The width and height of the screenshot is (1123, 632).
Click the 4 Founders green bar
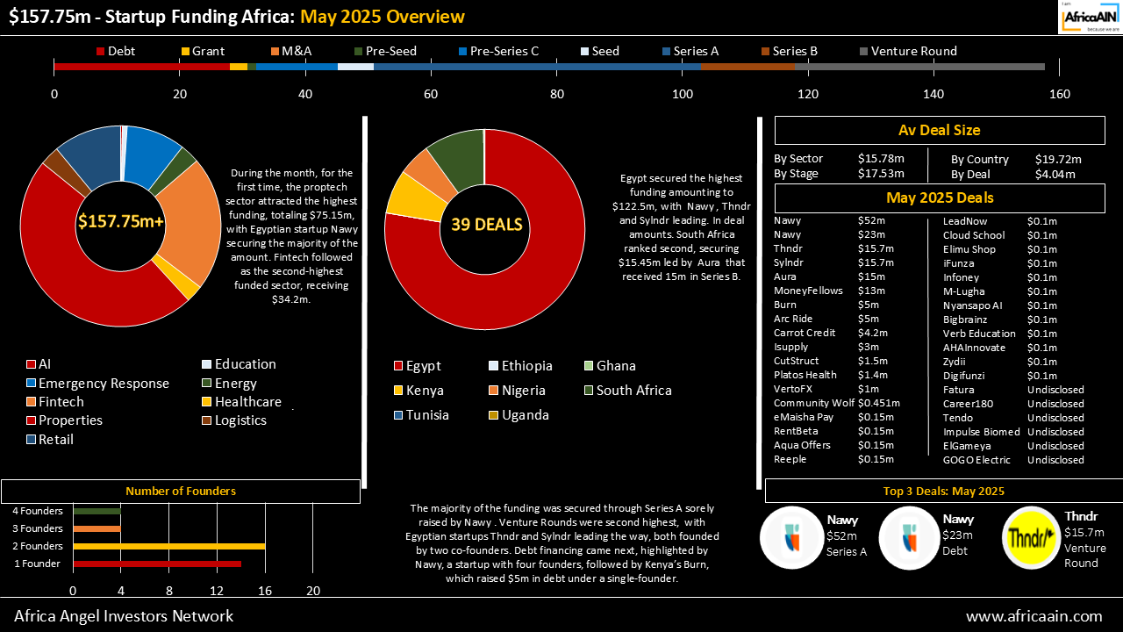[97, 511]
